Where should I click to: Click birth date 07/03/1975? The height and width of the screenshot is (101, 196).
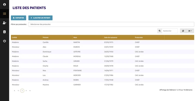[109, 42]
